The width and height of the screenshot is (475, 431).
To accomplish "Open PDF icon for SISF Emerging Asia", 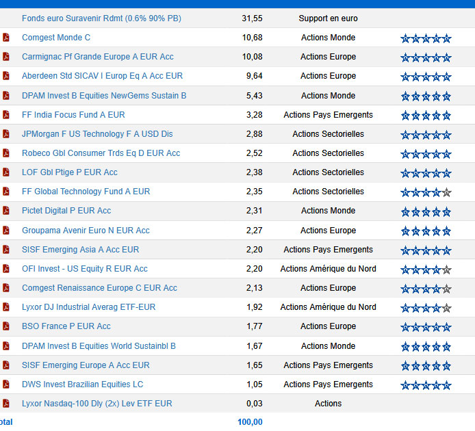I will click(6, 249).
